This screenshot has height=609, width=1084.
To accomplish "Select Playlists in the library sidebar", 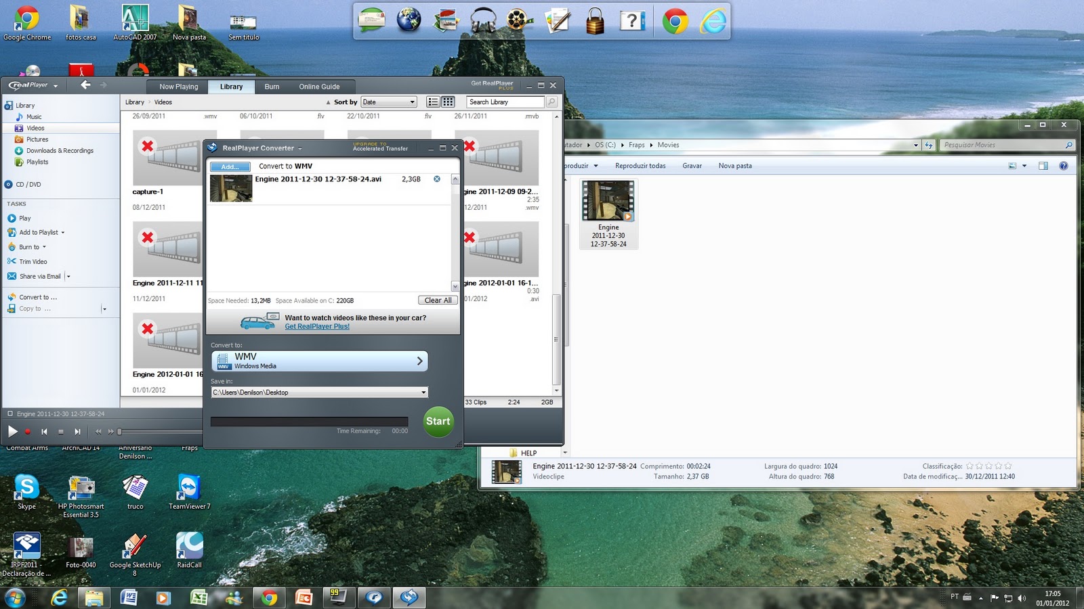I will click(37, 162).
